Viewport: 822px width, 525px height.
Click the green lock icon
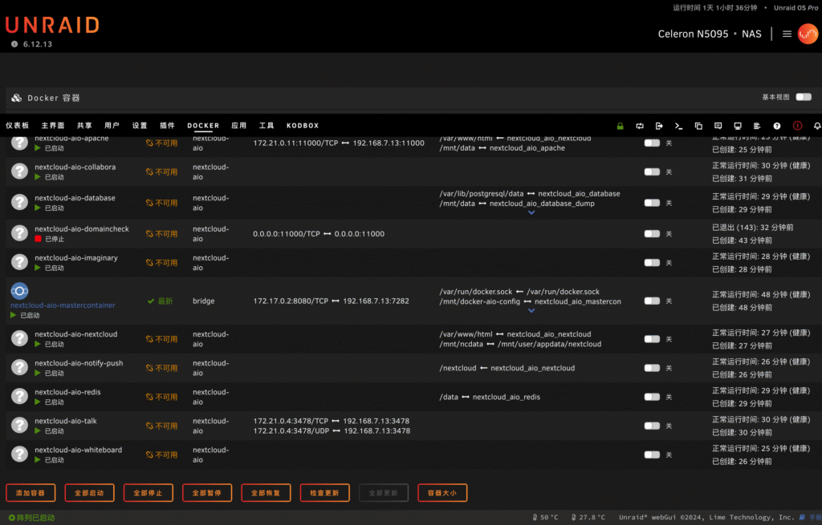coord(620,126)
